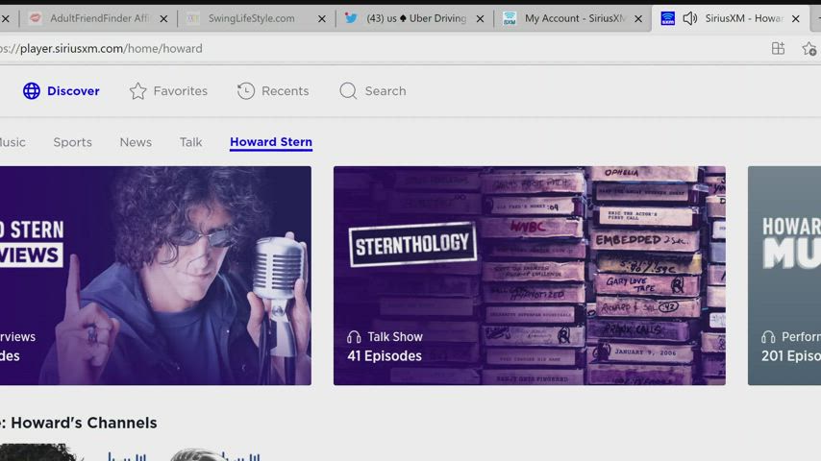
Task: Click the Sternthology logo badge
Action: tap(412, 244)
